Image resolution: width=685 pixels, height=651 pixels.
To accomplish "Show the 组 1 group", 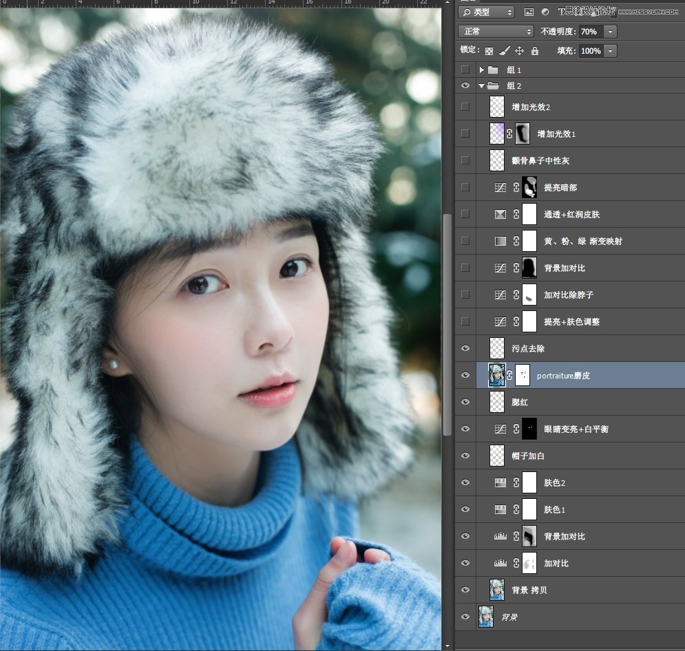I will pos(465,70).
